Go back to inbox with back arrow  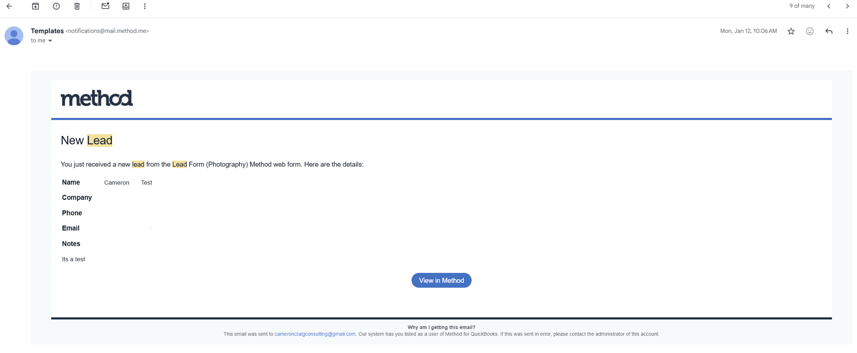click(10, 6)
